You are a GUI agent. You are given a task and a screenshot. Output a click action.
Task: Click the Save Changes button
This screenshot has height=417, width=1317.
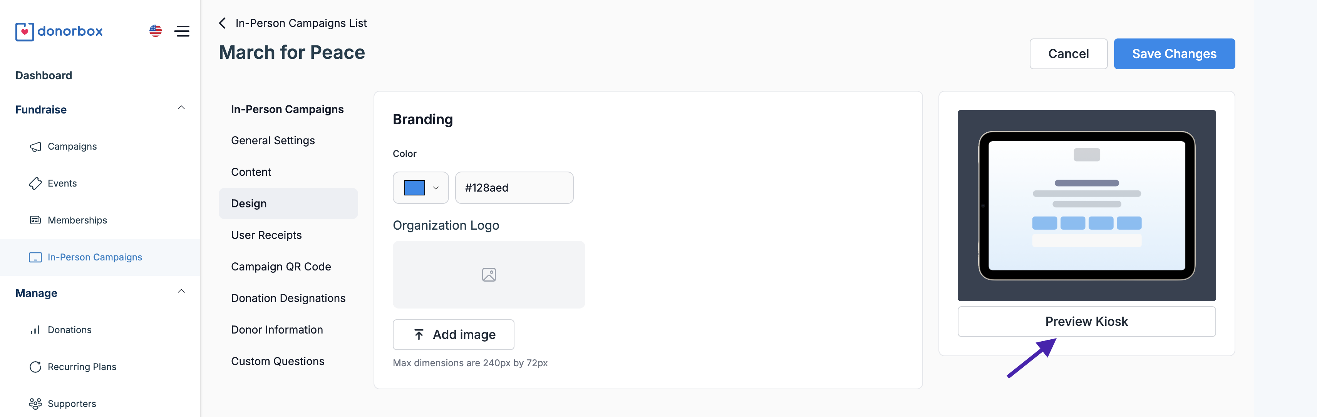coord(1174,53)
